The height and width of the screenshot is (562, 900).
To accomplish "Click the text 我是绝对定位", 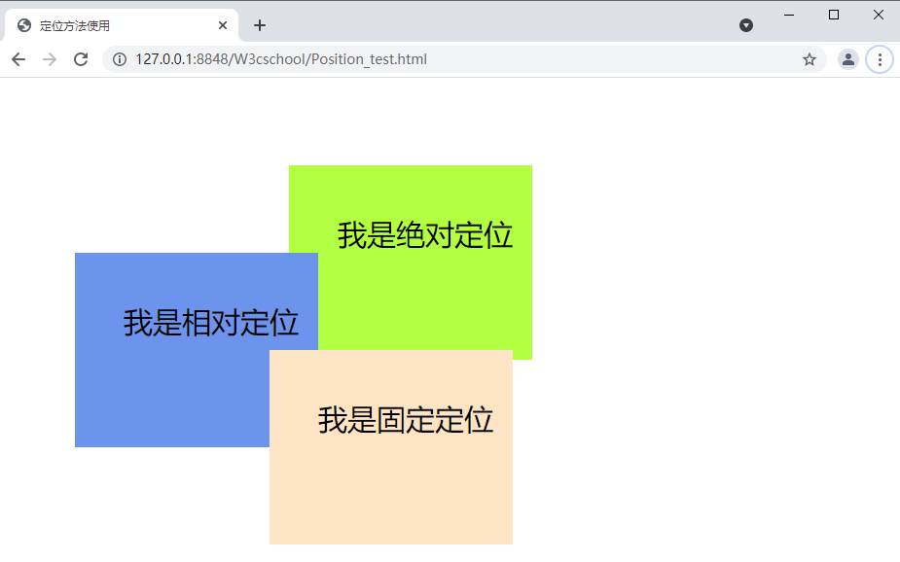I will pos(425,235).
